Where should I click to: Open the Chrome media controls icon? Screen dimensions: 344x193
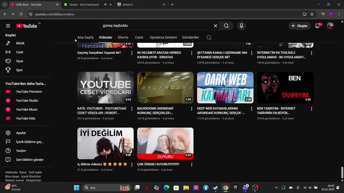[323, 14]
